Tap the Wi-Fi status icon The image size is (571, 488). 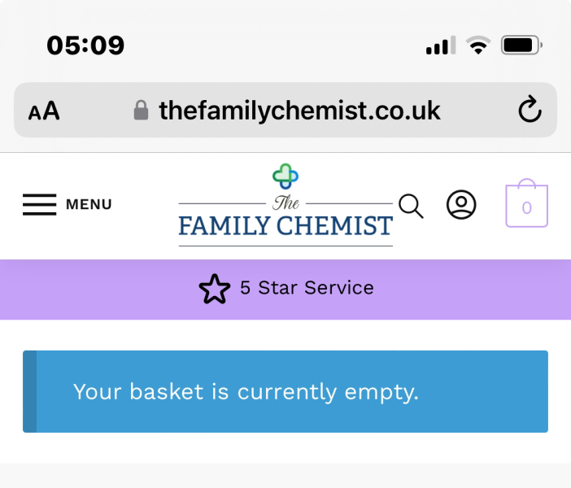pyautogui.click(x=478, y=46)
